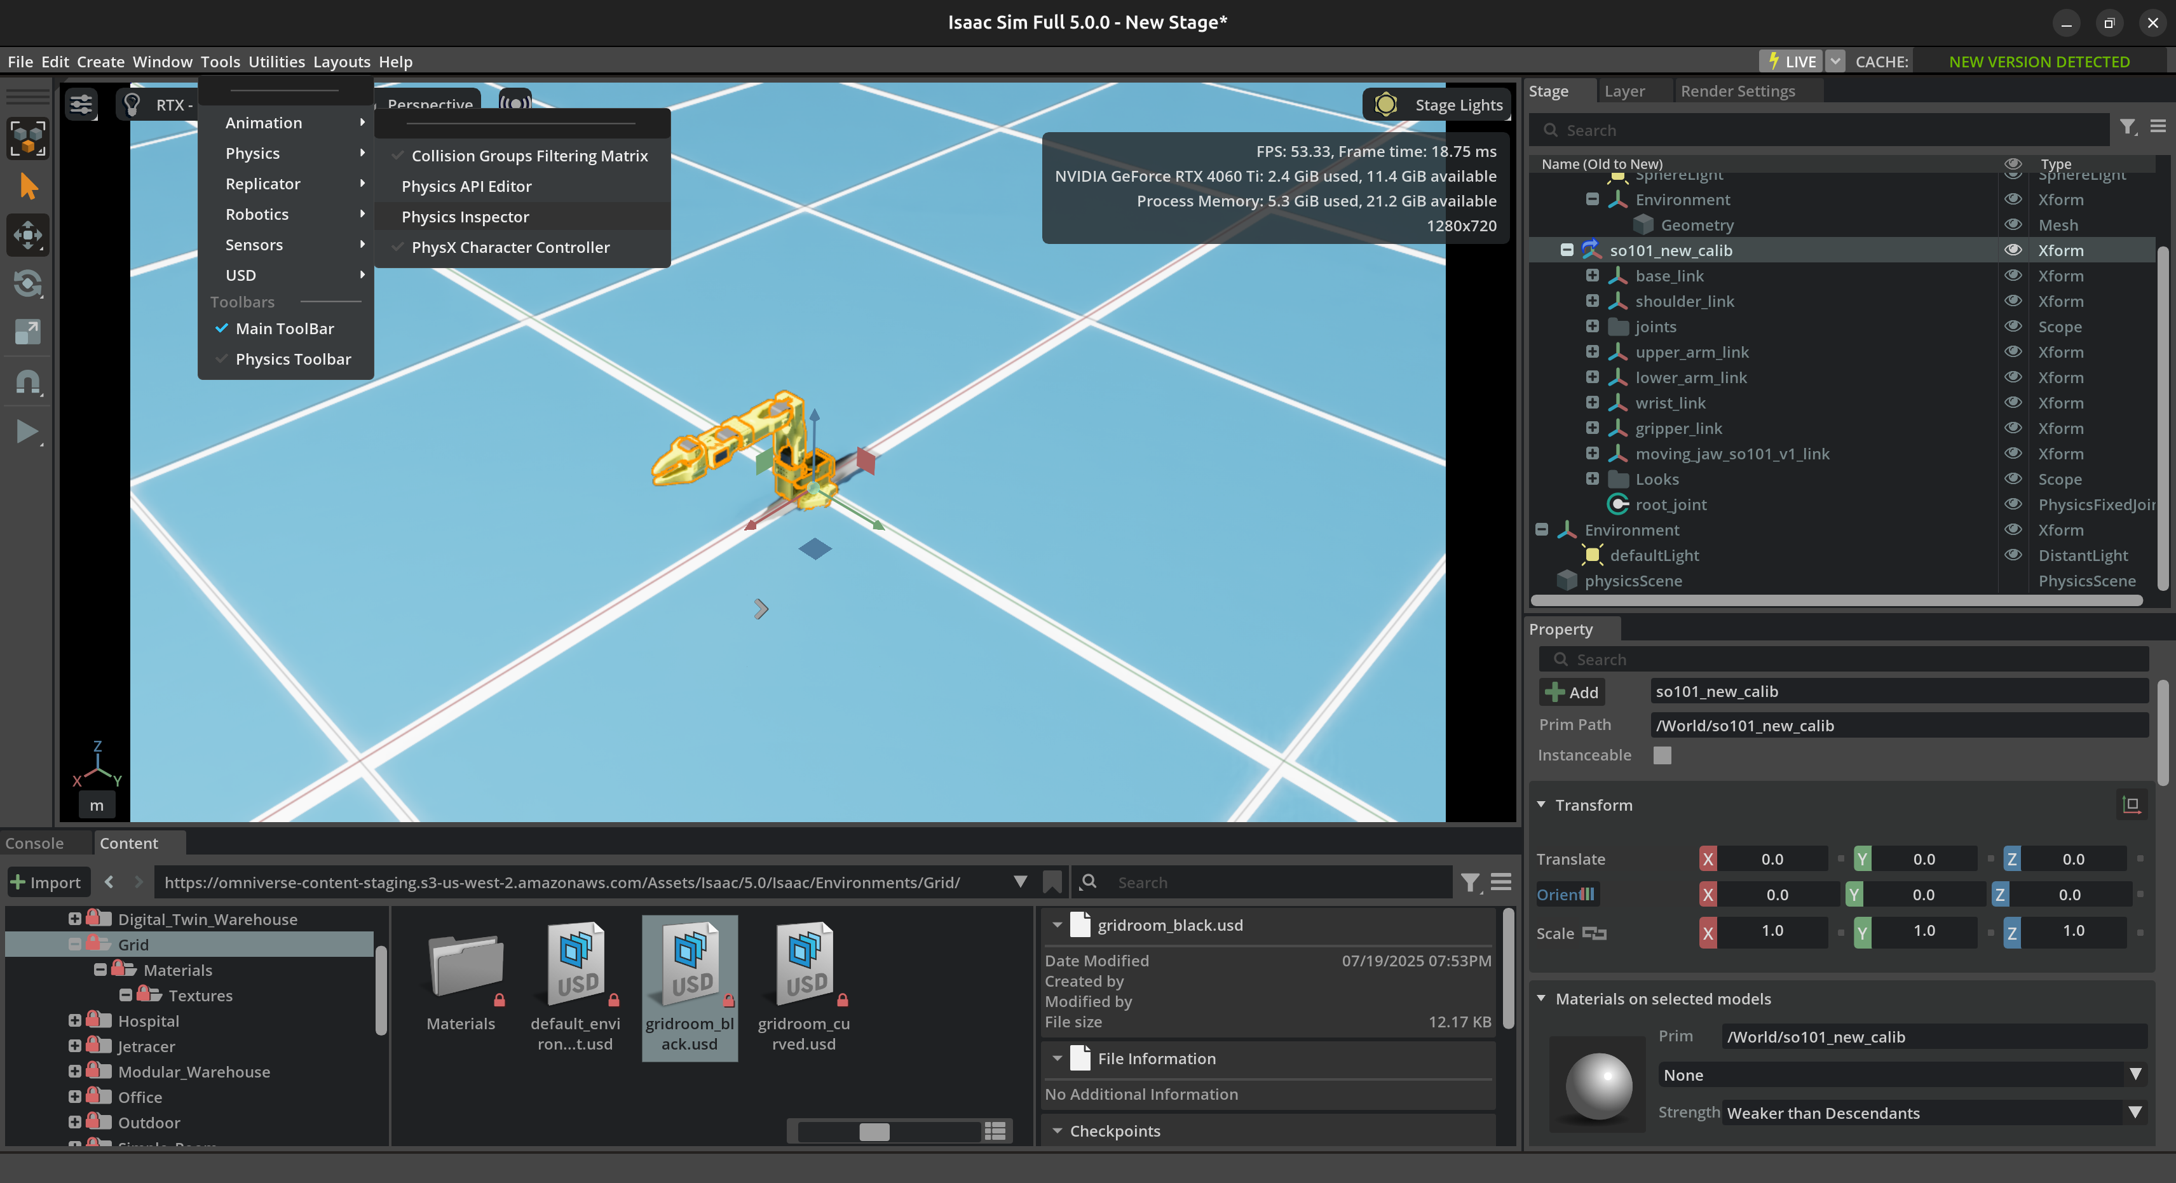Expand the Hospital folder
The width and height of the screenshot is (2176, 1183).
tap(74, 1020)
